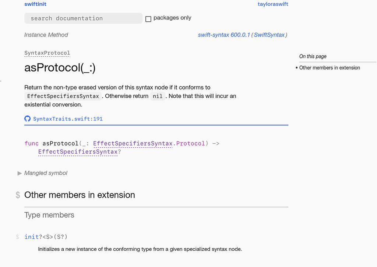Screen dimensions: 377x267
Task: Jump to Other members in extension via sidebar
Action: click(330, 68)
